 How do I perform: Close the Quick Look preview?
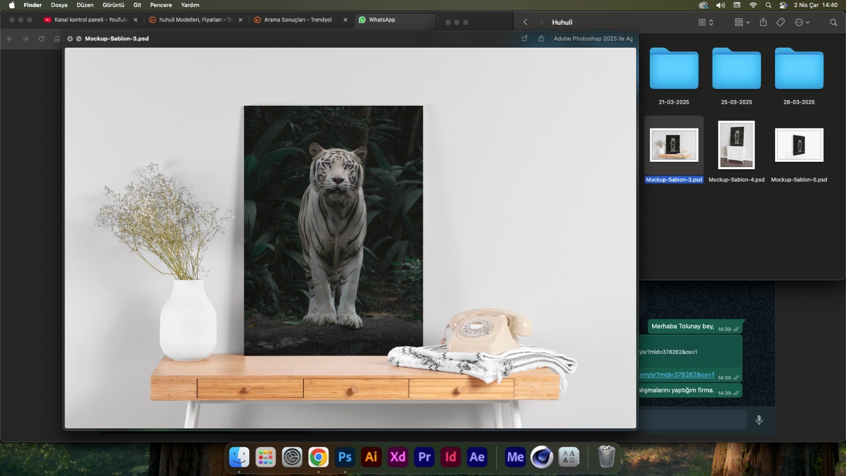pyautogui.click(x=70, y=39)
